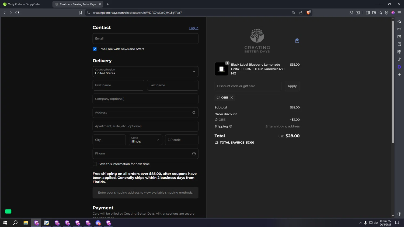
Task: Open Brave Shields lion icon
Action: coord(308,13)
